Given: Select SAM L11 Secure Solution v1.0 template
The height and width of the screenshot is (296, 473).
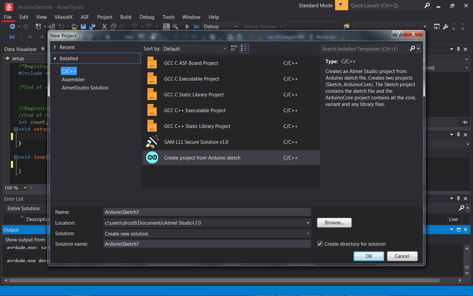Looking at the screenshot, I should tap(231, 142).
